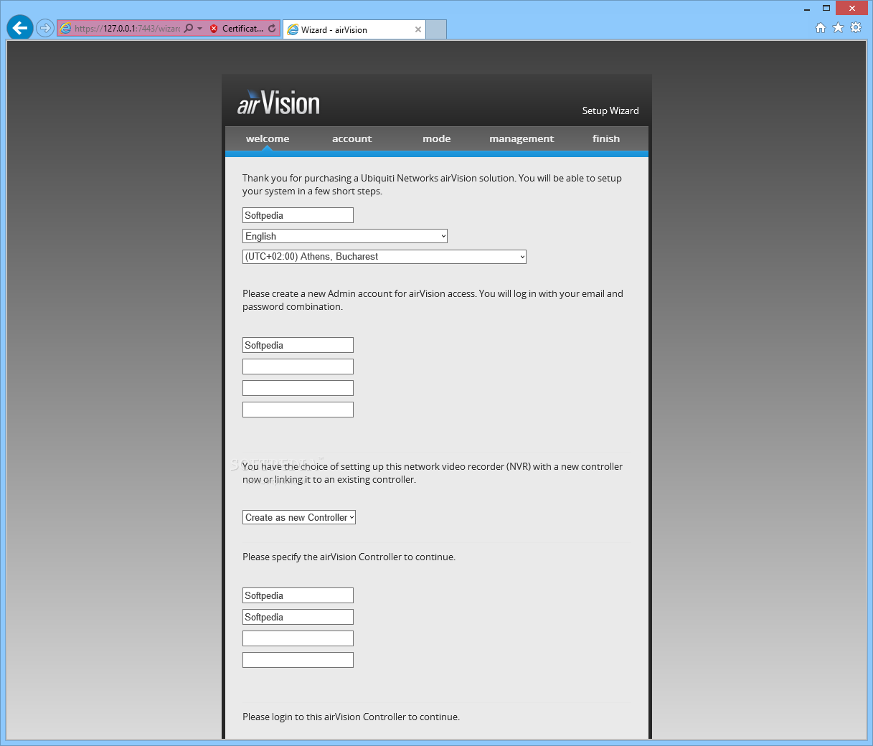This screenshot has height=746, width=873.
Task: Click the Internet Explorer page icon in address bar
Action: coord(65,29)
